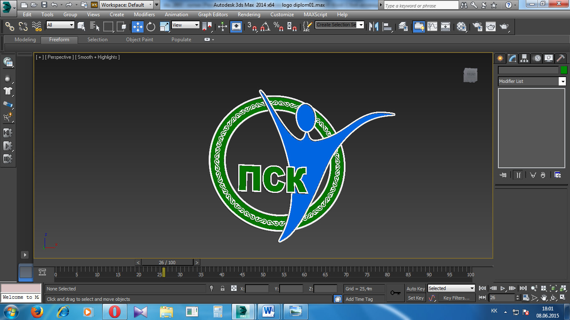This screenshot has height=320, width=570.
Task: Click the Mirror tool icon
Action: [374, 26]
